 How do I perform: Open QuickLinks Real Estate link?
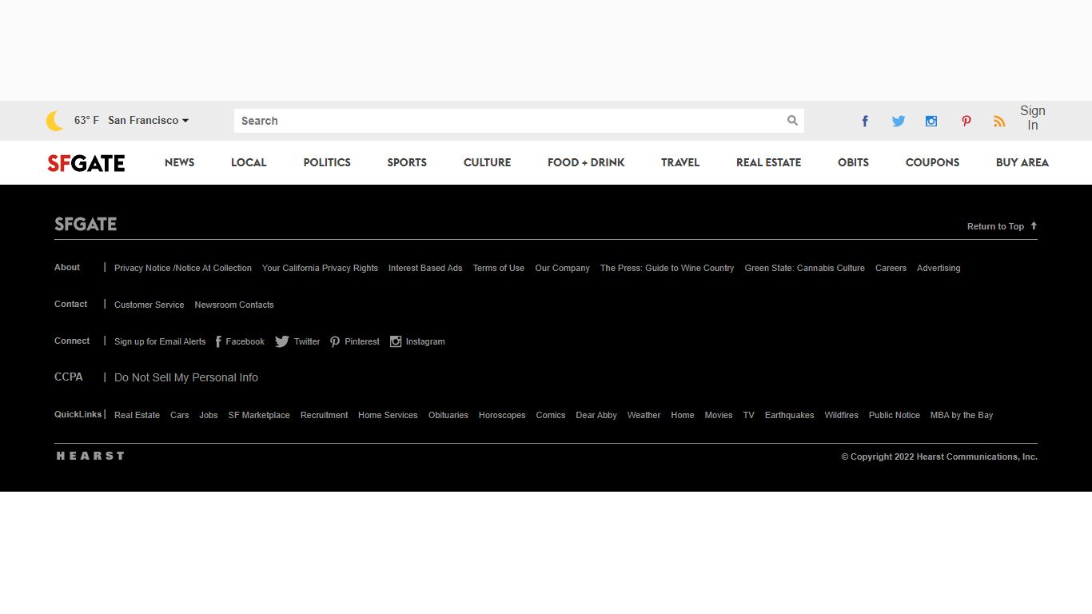coord(137,415)
